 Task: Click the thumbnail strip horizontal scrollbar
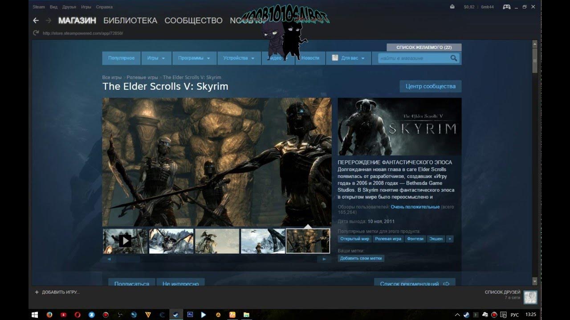[x=217, y=259]
